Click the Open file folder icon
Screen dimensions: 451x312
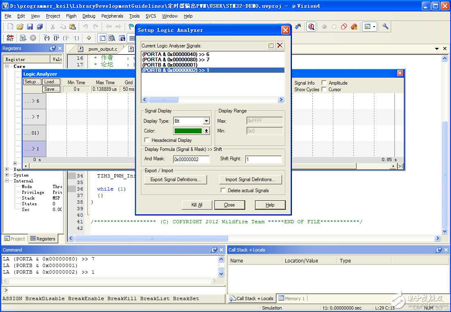(x=20, y=27)
